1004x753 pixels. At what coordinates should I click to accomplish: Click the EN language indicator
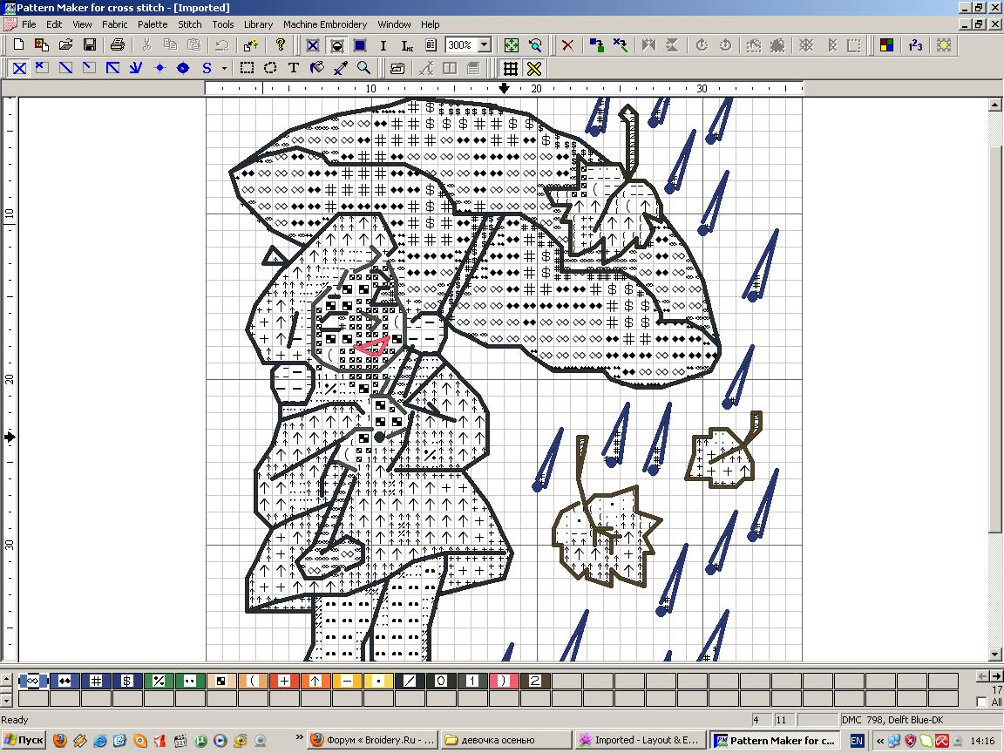[857, 741]
